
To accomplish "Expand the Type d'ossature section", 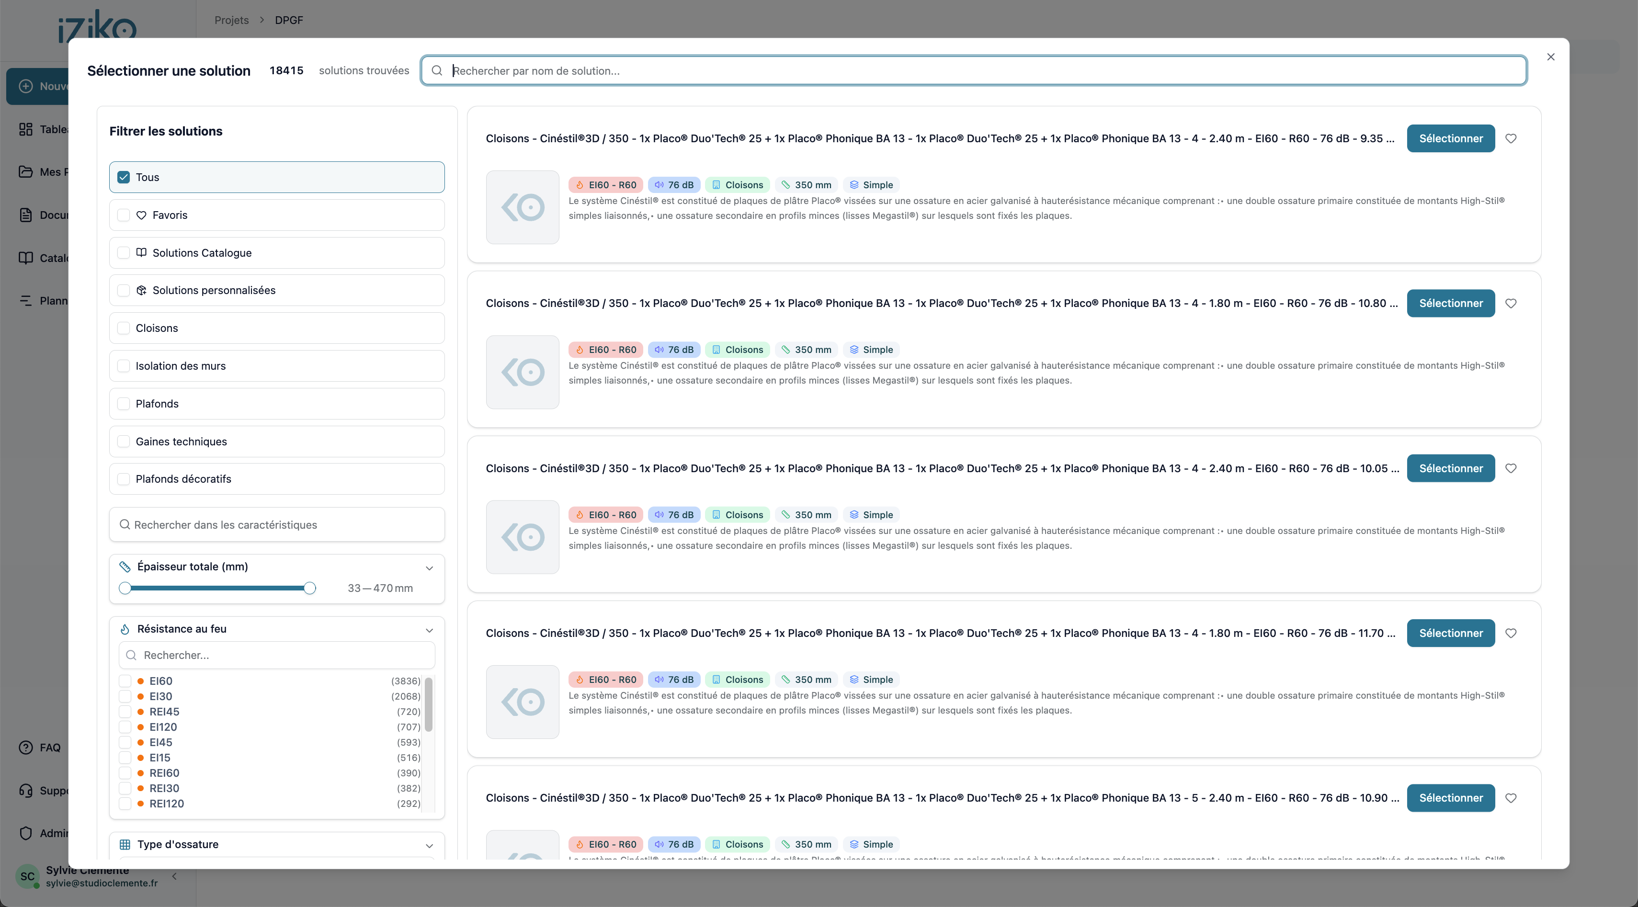I will pyautogui.click(x=429, y=845).
